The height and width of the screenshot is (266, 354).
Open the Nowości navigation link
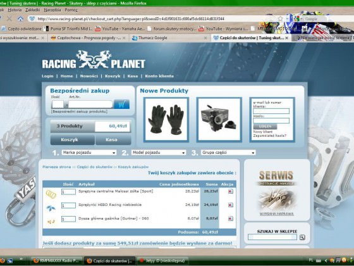[x=89, y=76]
